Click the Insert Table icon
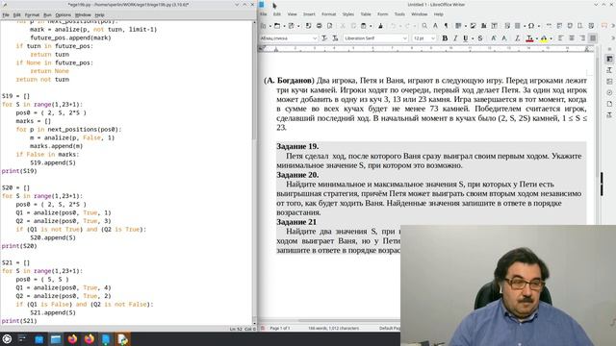Image resolution: width=616 pixels, height=346 pixels. pyautogui.click(x=458, y=26)
